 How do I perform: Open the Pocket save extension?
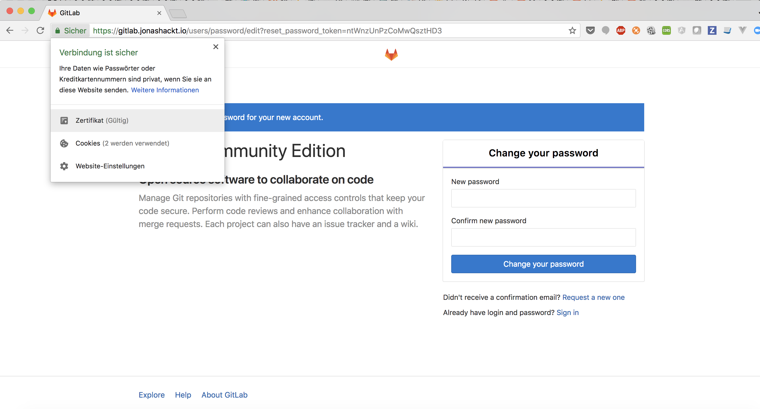pyautogui.click(x=590, y=30)
